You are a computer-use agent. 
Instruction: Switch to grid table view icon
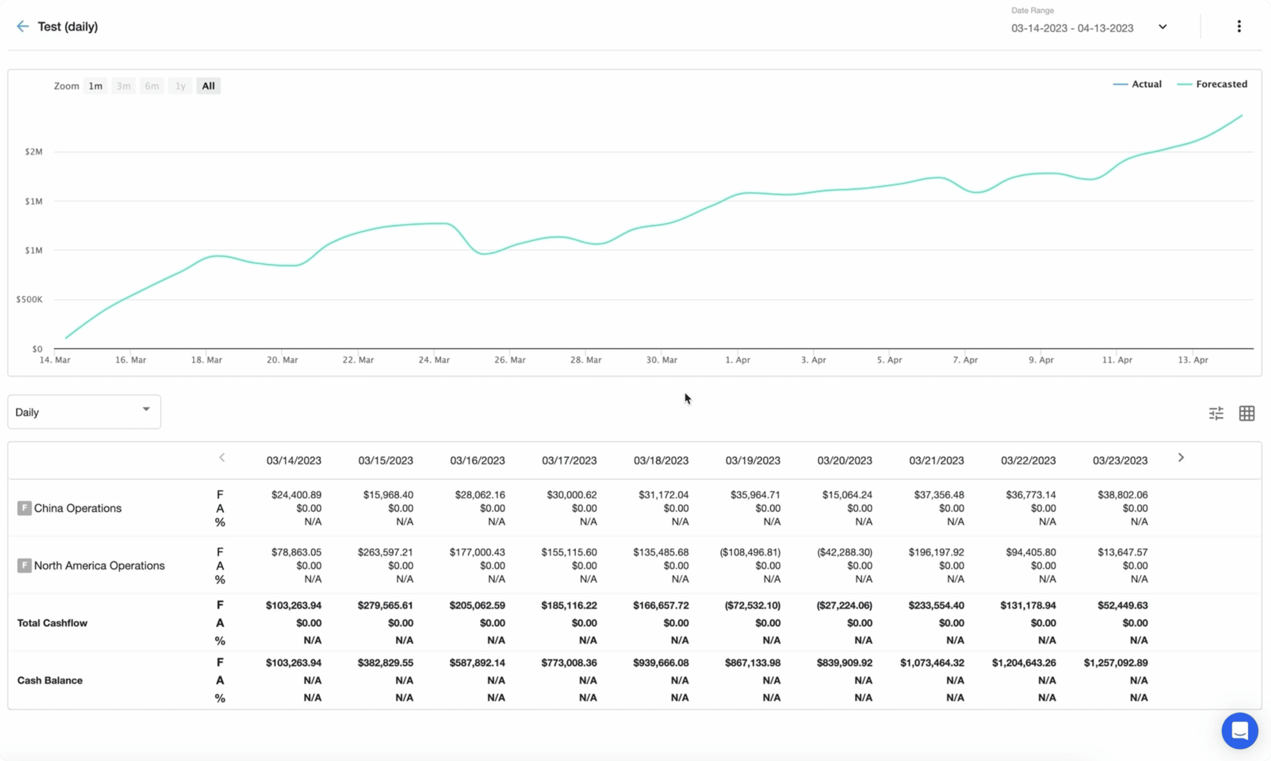click(1247, 413)
